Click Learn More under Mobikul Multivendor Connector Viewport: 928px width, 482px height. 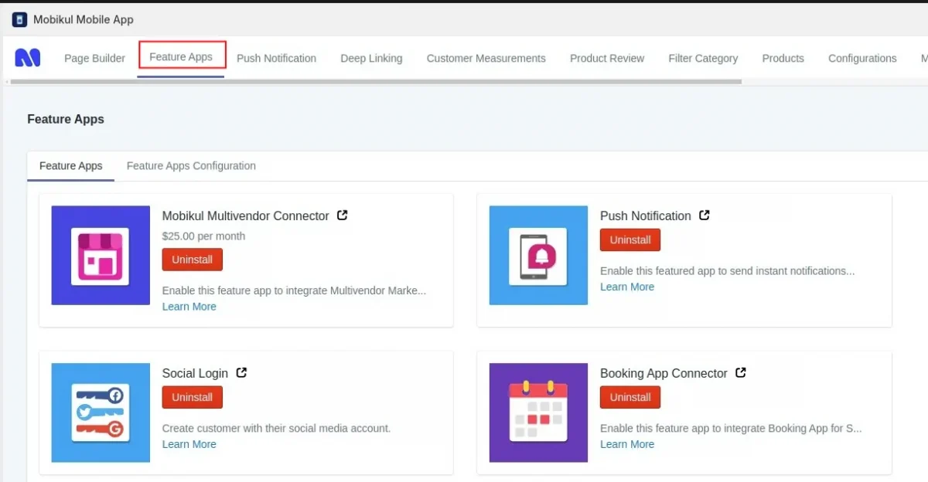189,306
